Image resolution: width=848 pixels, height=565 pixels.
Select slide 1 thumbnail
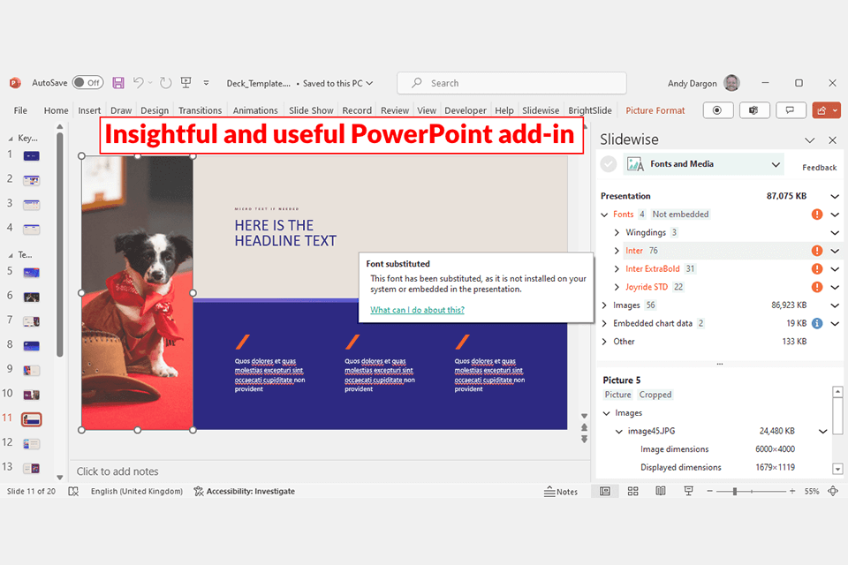[x=32, y=155]
